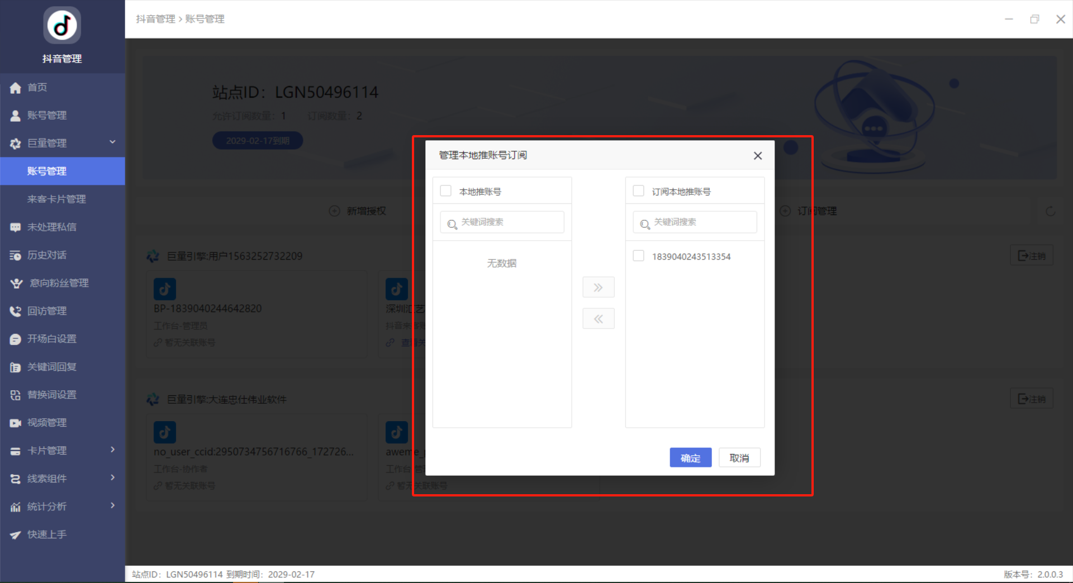Click the user icon beside 账号管理
This screenshot has width=1073, height=583.
coord(16,116)
